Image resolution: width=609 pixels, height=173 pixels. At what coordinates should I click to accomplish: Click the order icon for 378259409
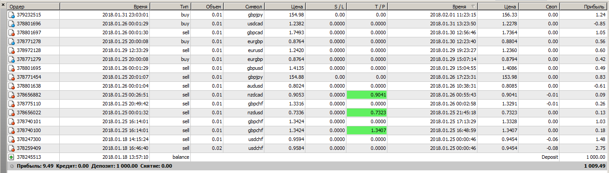click(x=12, y=148)
